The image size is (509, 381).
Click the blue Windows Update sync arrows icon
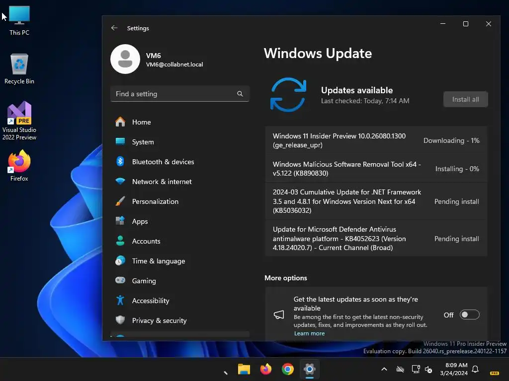coord(288,95)
